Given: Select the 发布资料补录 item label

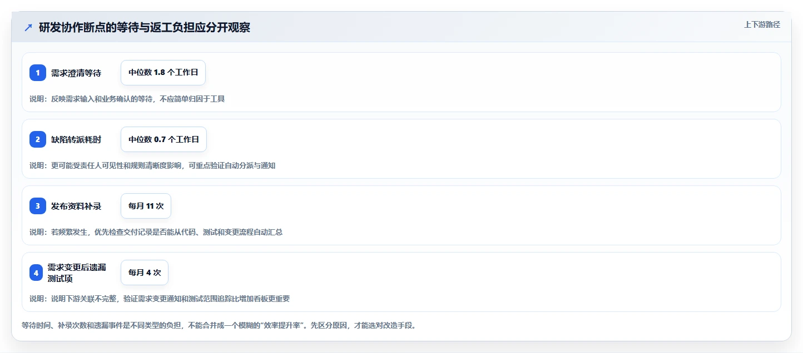Looking at the screenshot, I should point(76,206).
